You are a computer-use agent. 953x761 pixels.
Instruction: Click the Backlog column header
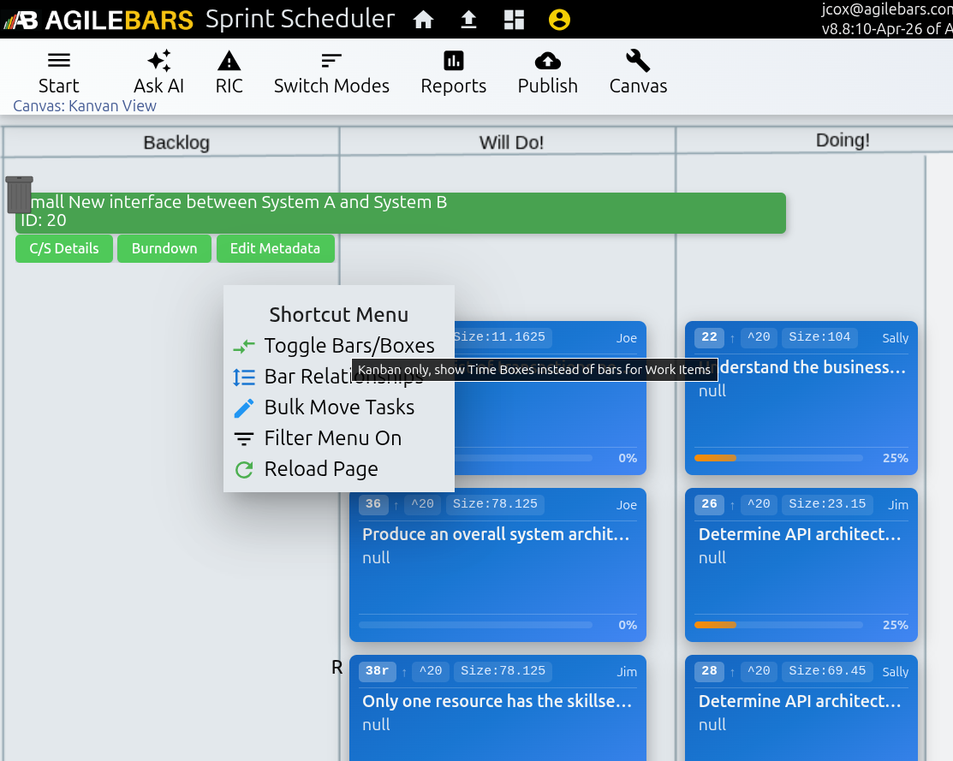176,143
